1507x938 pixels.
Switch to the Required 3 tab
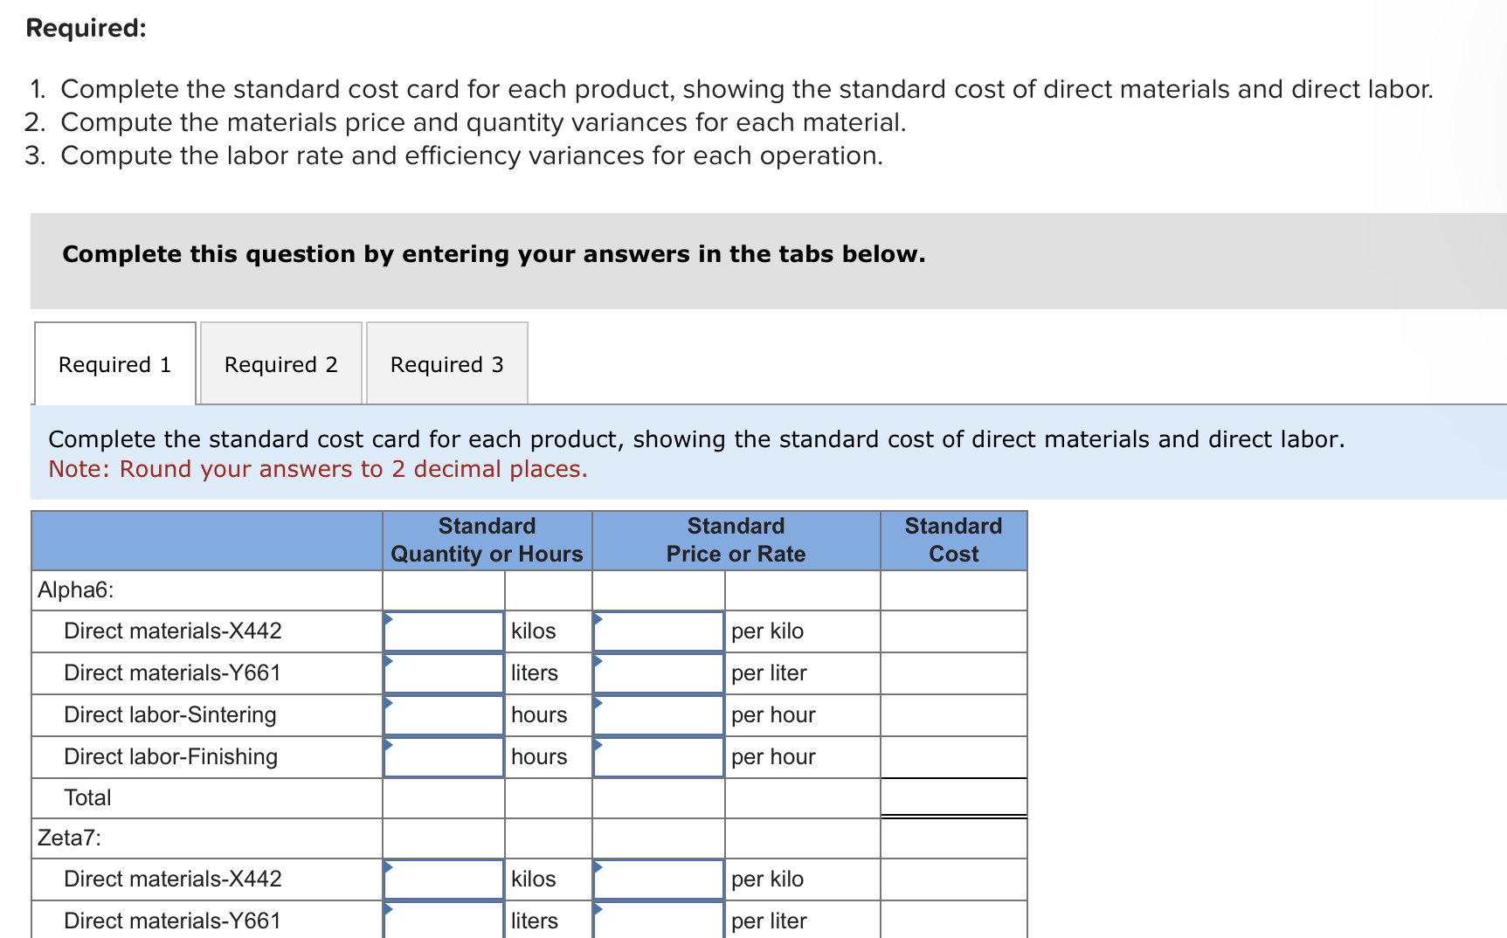(x=446, y=363)
